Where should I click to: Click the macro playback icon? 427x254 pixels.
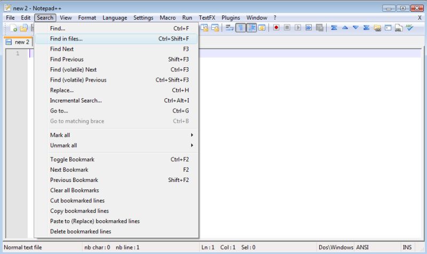point(298,28)
